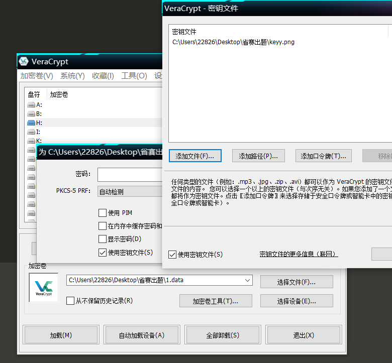Check 从不保留历史记录(R) option

pos(71,301)
